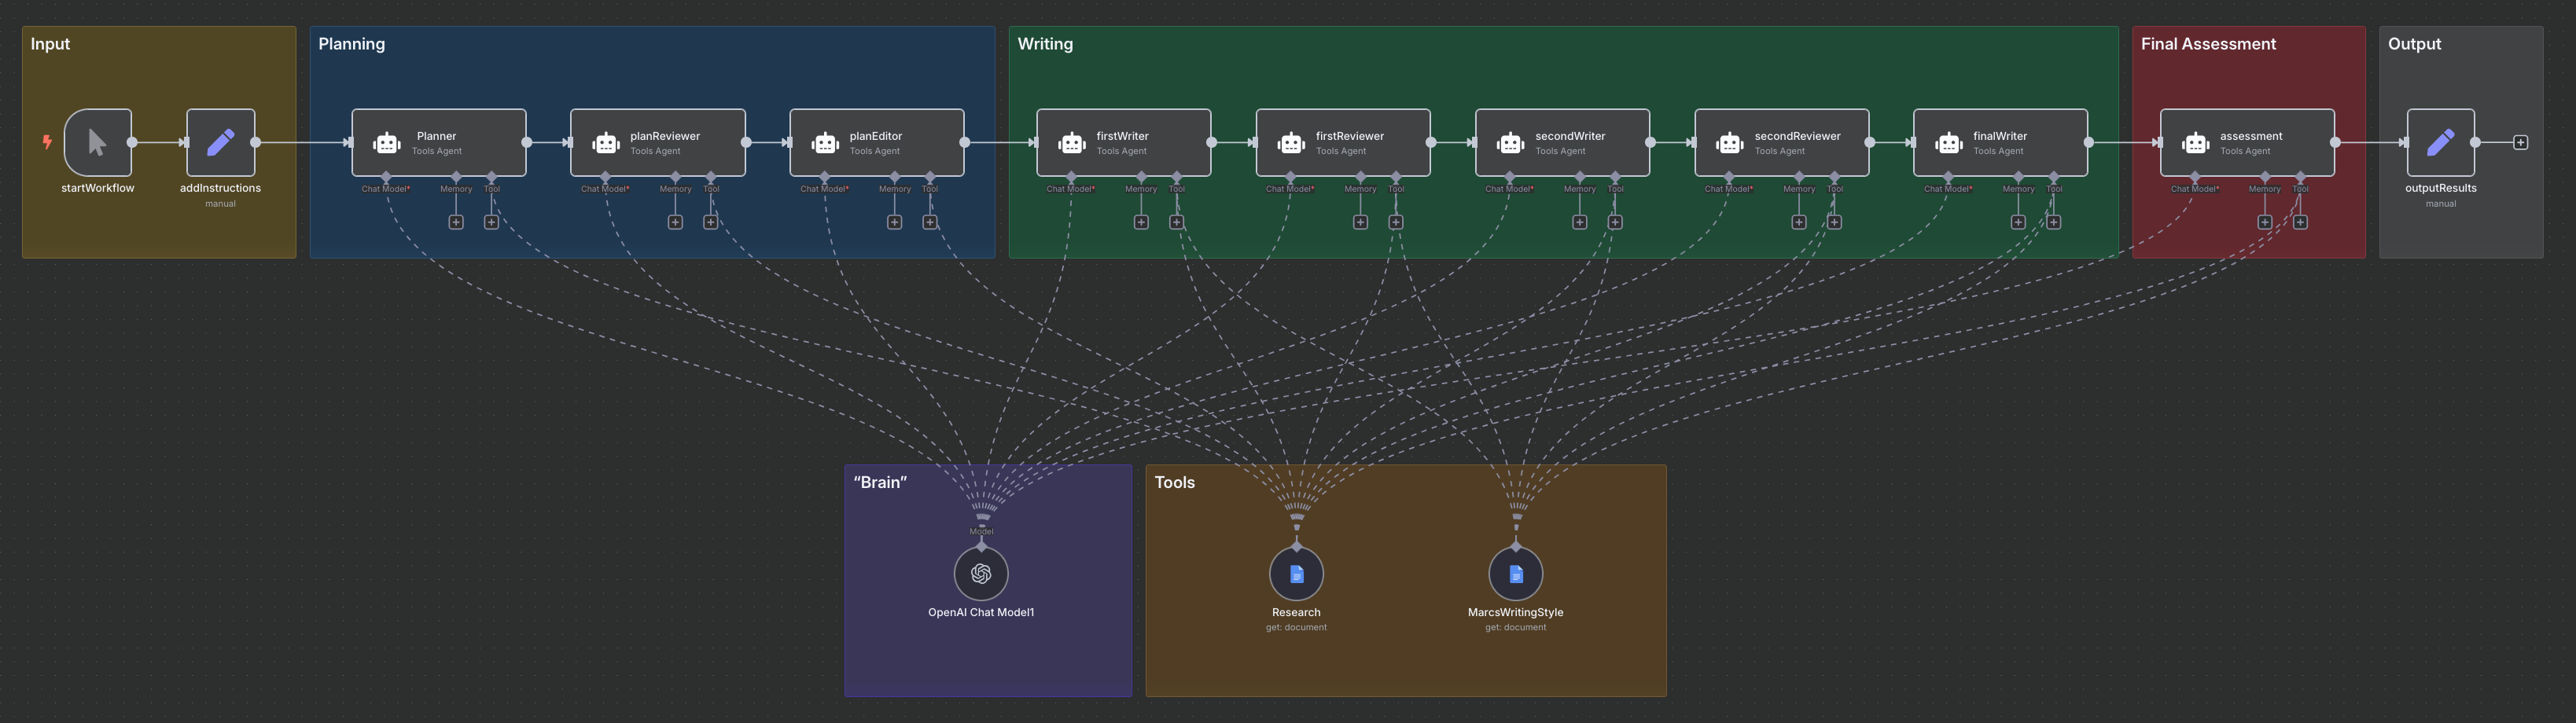The height and width of the screenshot is (723, 2576).
Task: Select the secondWriter robot icon
Action: pyautogui.click(x=1510, y=142)
